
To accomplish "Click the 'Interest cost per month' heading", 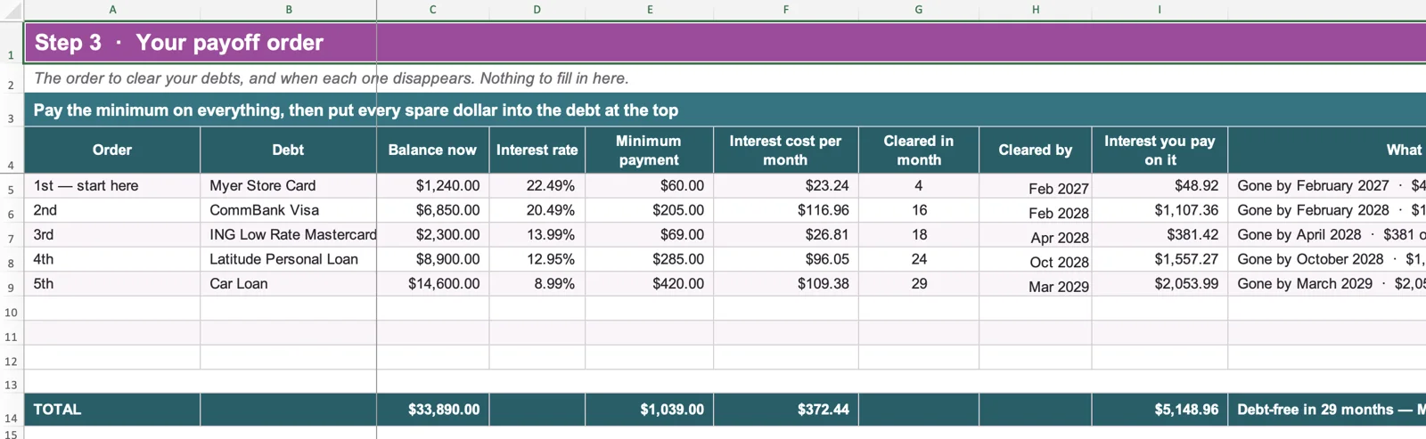I will click(x=786, y=150).
